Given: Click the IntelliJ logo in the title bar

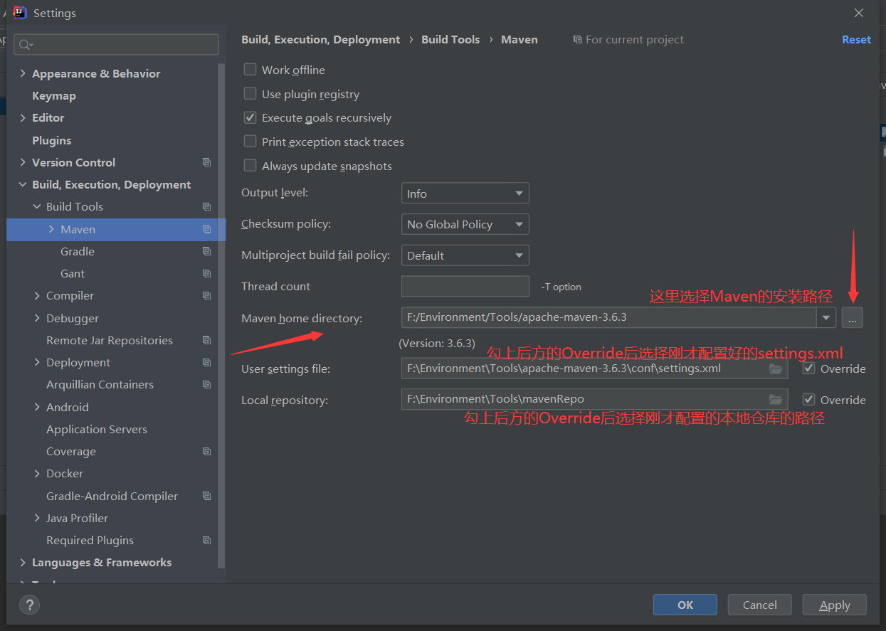Looking at the screenshot, I should [20, 13].
